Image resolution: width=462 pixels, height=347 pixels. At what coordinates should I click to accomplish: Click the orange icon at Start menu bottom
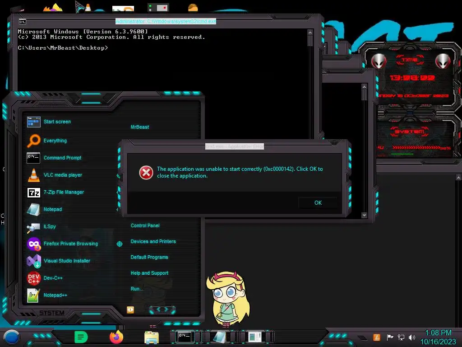(130, 309)
